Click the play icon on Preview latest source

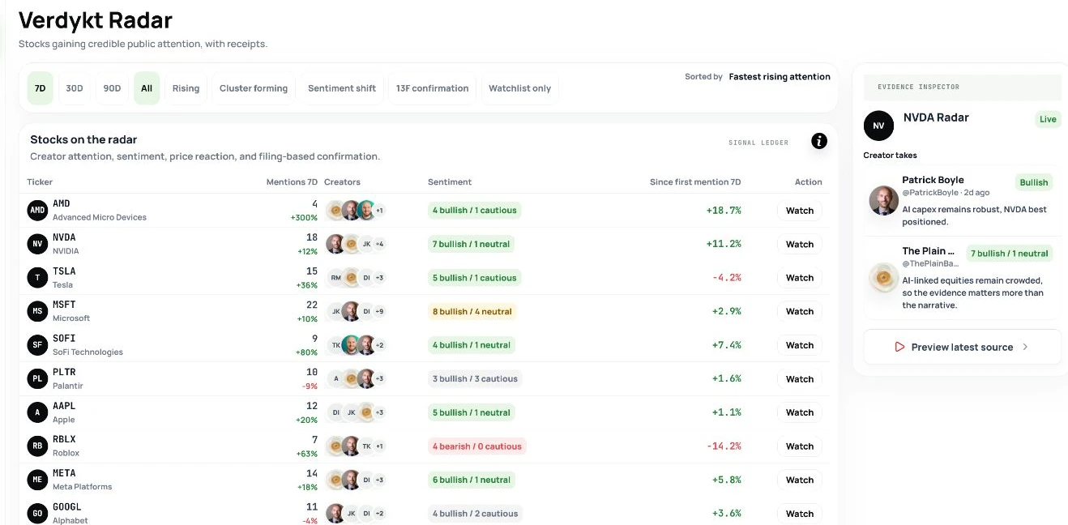click(899, 347)
